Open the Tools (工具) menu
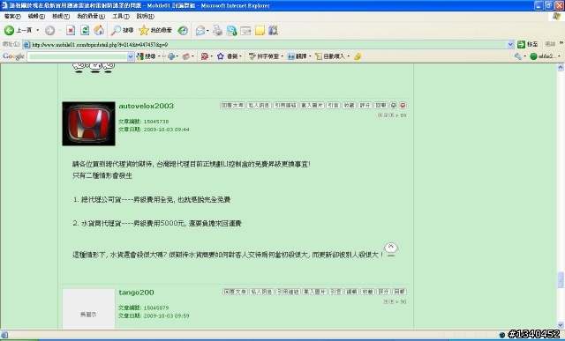The image size is (565, 341). pos(121,16)
